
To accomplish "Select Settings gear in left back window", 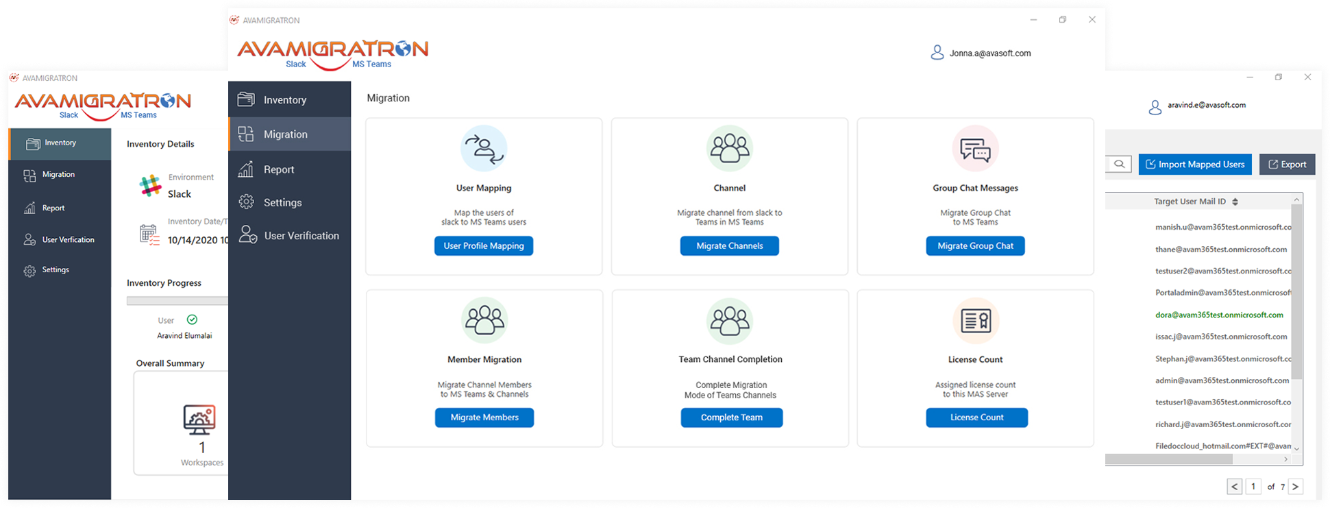I will point(29,271).
